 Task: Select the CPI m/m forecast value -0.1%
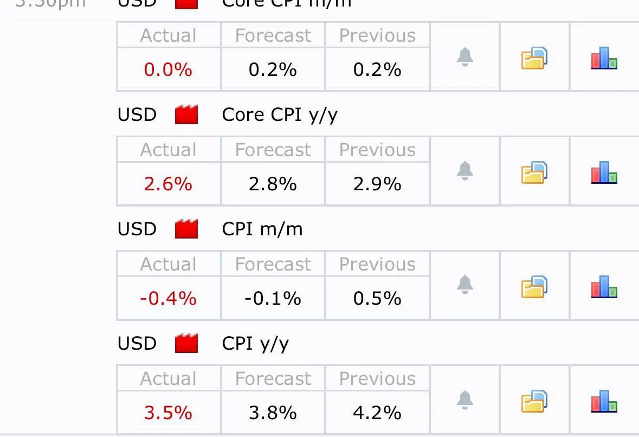tap(273, 298)
